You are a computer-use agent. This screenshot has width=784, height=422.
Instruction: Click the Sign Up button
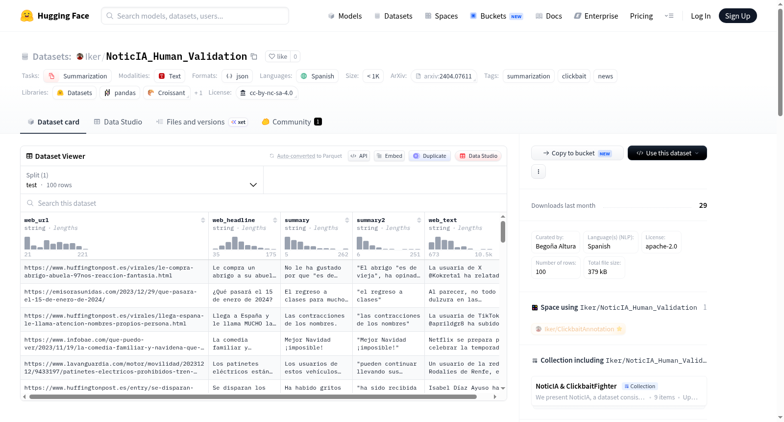tap(737, 16)
